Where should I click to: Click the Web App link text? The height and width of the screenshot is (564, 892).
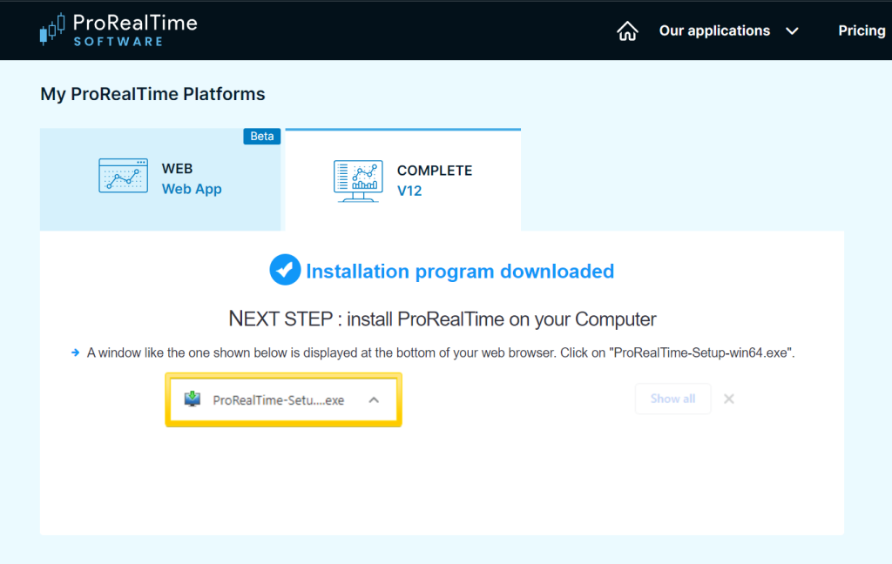(x=192, y=189)
